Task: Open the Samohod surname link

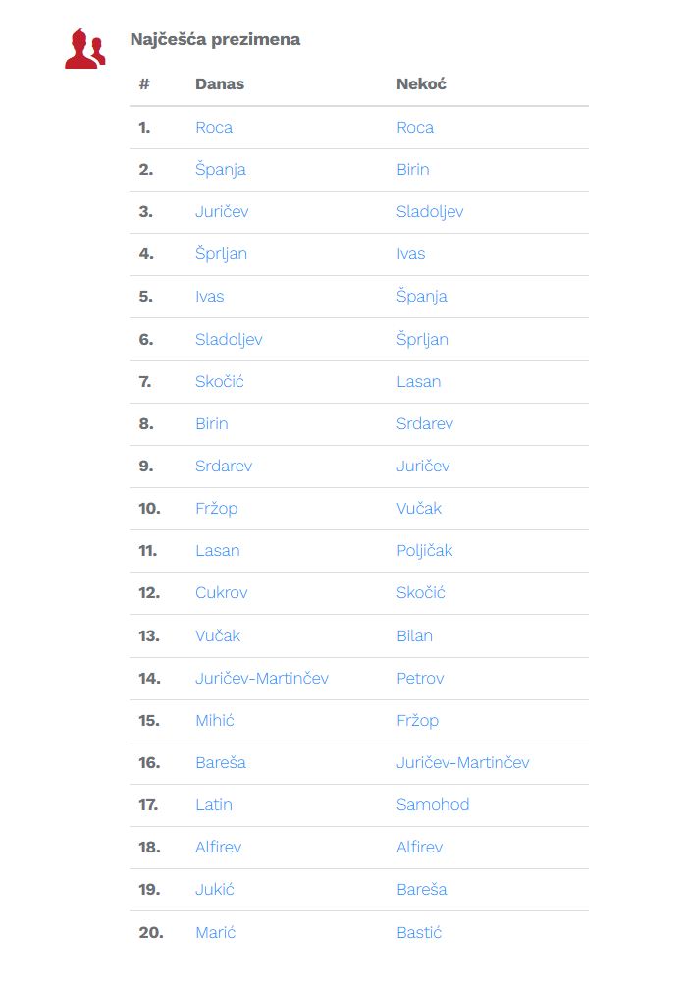Action: (433, 804)
